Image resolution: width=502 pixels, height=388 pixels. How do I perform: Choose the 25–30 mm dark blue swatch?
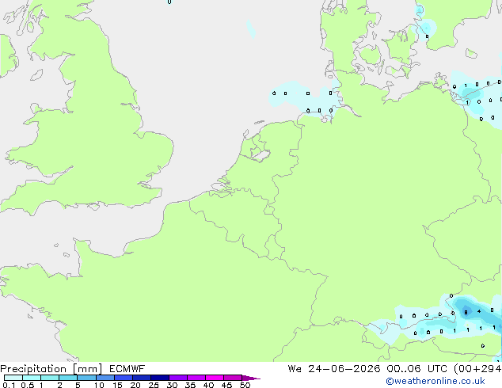coord(160,378)
